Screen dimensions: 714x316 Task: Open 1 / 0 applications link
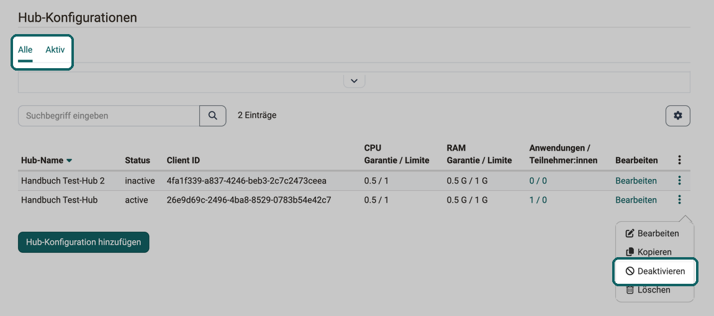538,200
